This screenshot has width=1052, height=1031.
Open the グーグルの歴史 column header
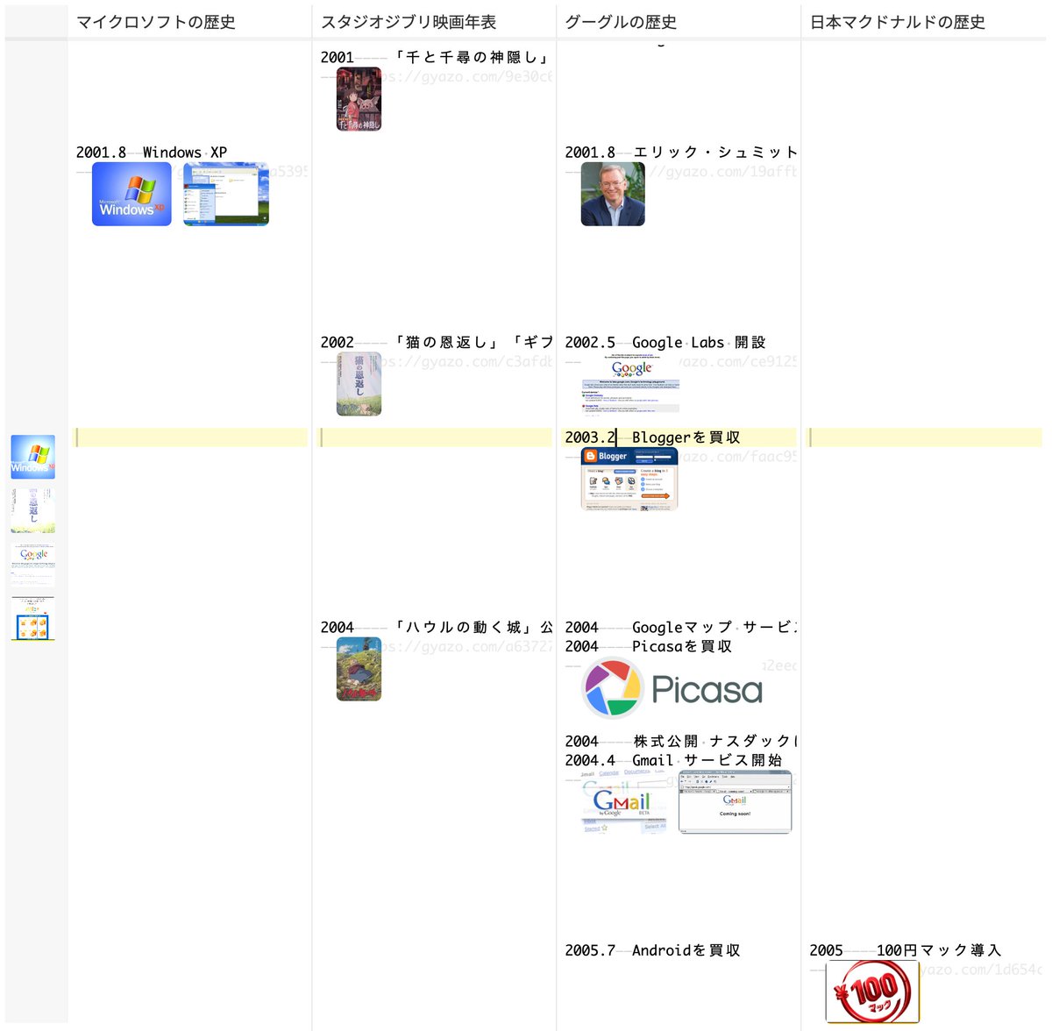621,22
